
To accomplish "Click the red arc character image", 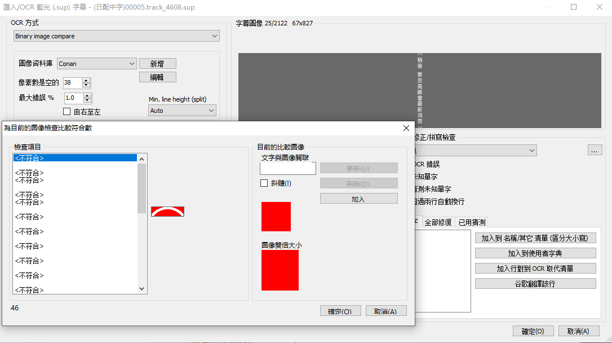I will coord(167,212).
